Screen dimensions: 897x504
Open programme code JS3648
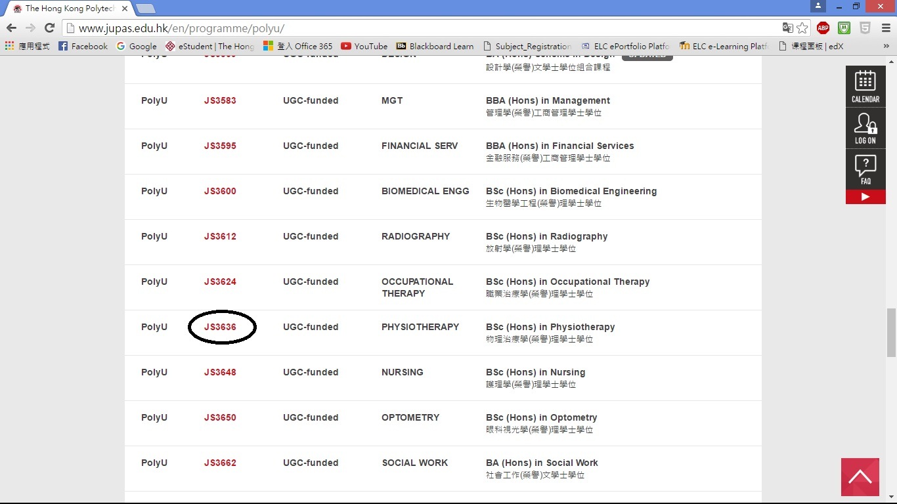point(220,372)
